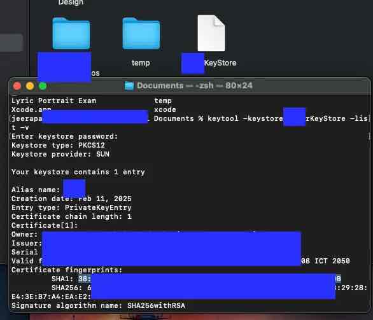Click the KeyStore file name label
373x320 pixels.
click(x=220, y=63)
